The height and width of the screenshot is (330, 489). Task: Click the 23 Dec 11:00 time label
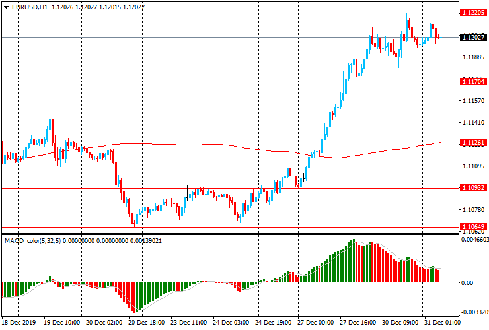(189, 323)
